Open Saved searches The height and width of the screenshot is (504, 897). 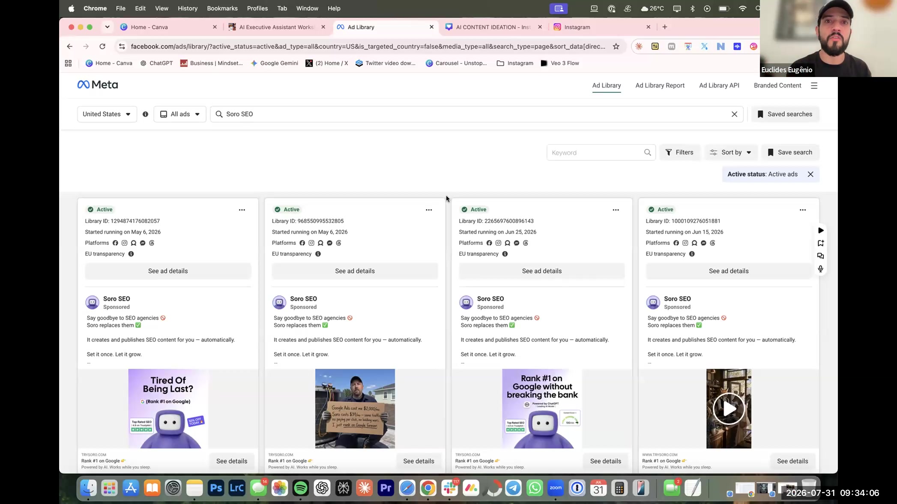point(785,114)
